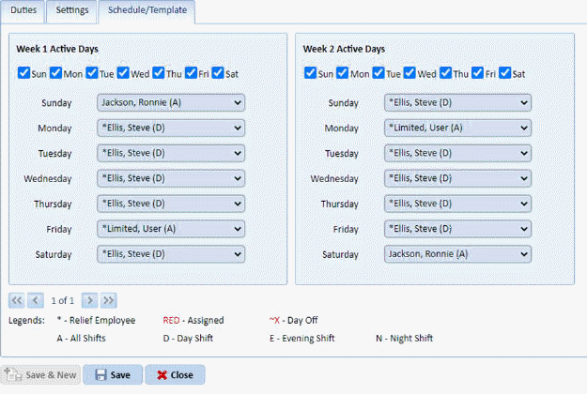587x394 pixels.
Task: Toggle Mon checkbox in Week 2
Action: tap(343, 73)
